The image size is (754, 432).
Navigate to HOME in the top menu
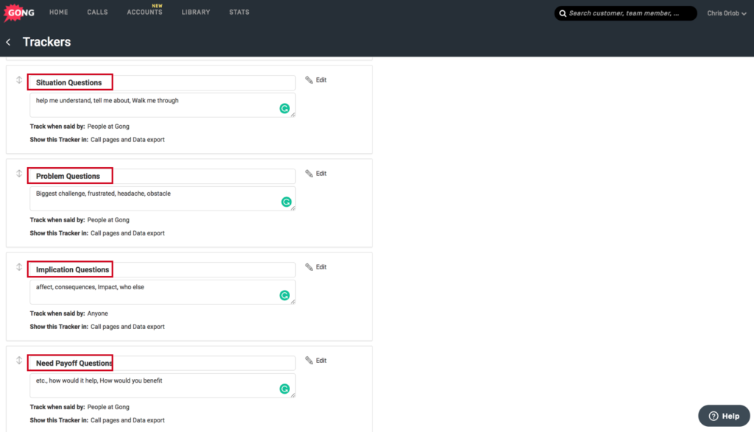click(58, 12)
